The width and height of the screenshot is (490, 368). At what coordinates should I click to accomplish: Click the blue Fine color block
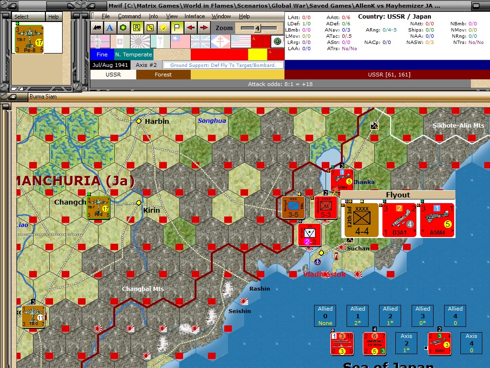102,54
